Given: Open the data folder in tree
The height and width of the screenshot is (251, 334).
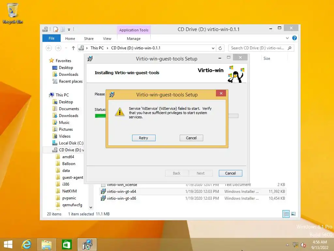Looking at the screenshot, I should click(x=66, y=171).
